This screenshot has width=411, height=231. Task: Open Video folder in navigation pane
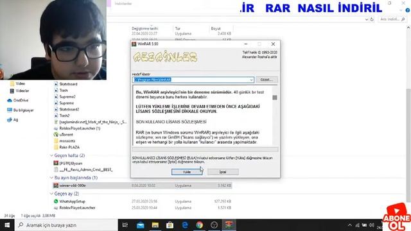(x=17, y=83)
